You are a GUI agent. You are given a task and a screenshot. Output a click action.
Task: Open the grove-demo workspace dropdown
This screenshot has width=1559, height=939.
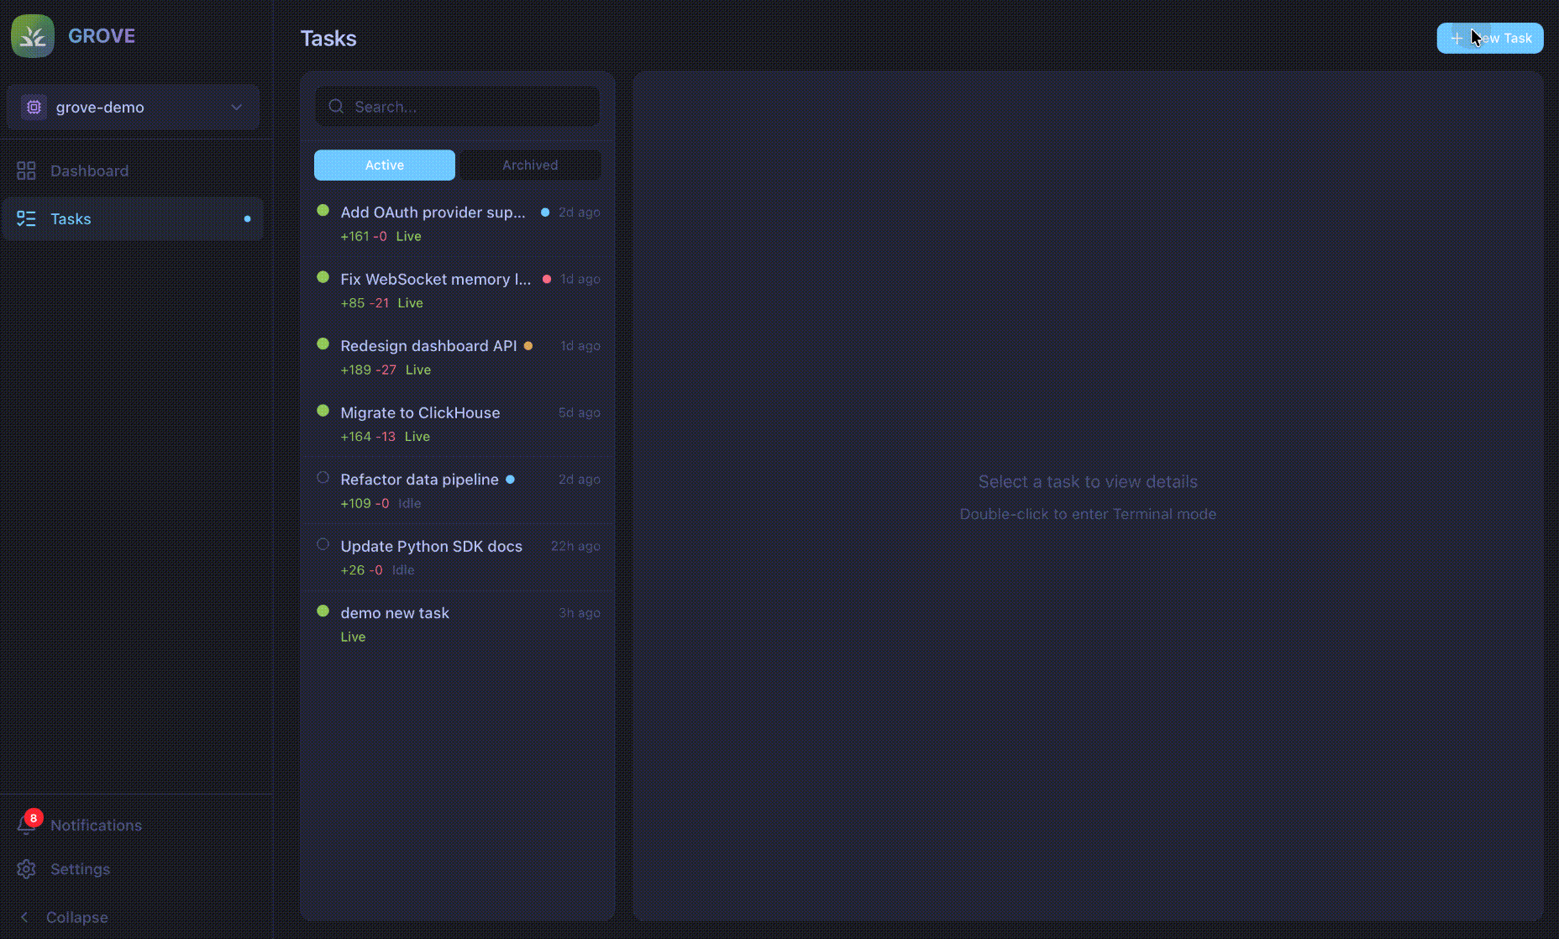235,107
